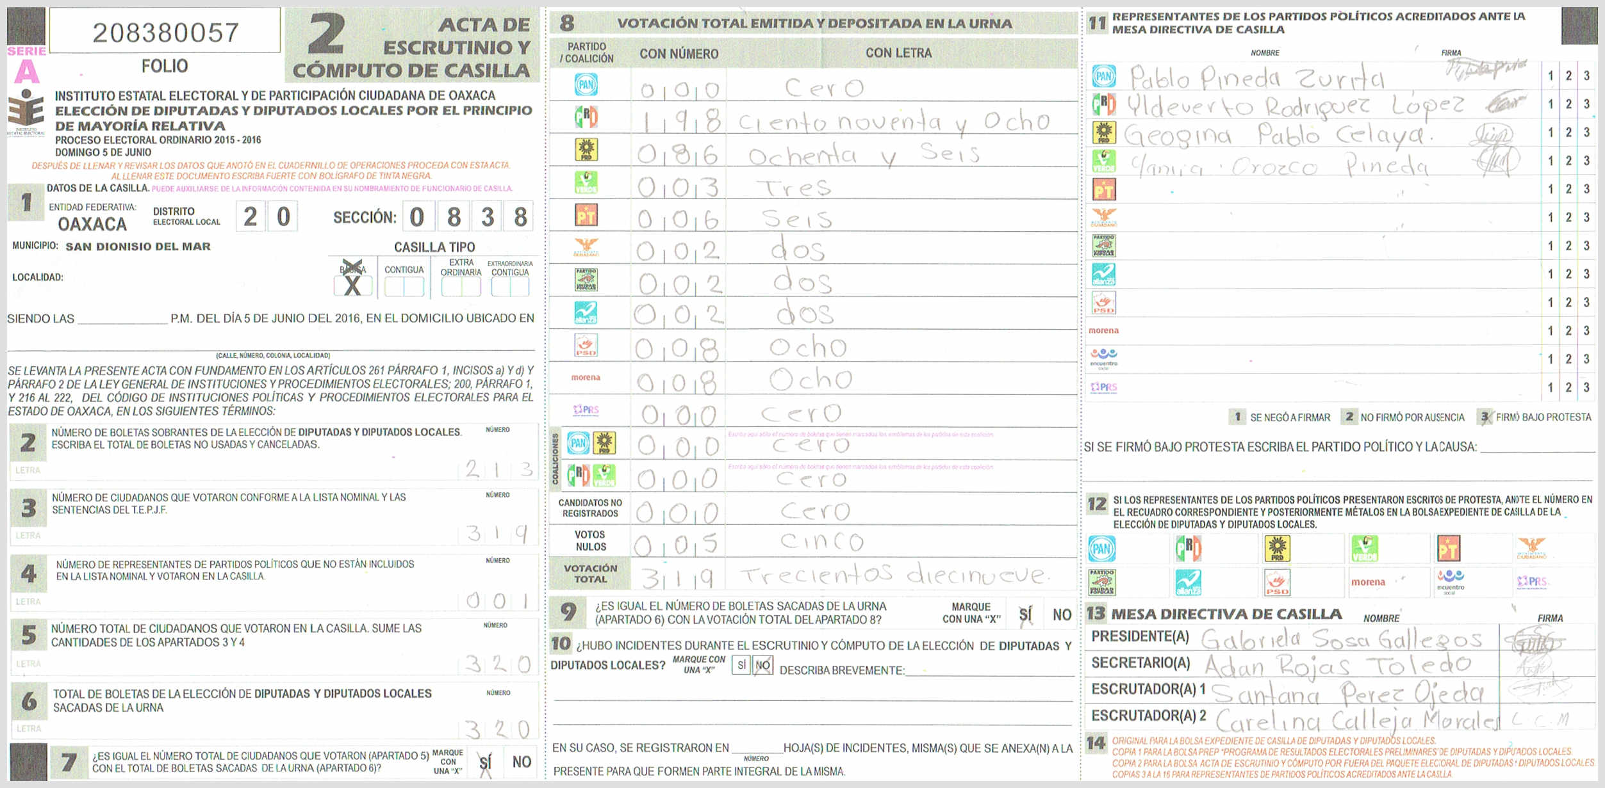Check the Extraordinaria casilla type box
This screenshot has height=788, width=1605.
tap(461, 286)
